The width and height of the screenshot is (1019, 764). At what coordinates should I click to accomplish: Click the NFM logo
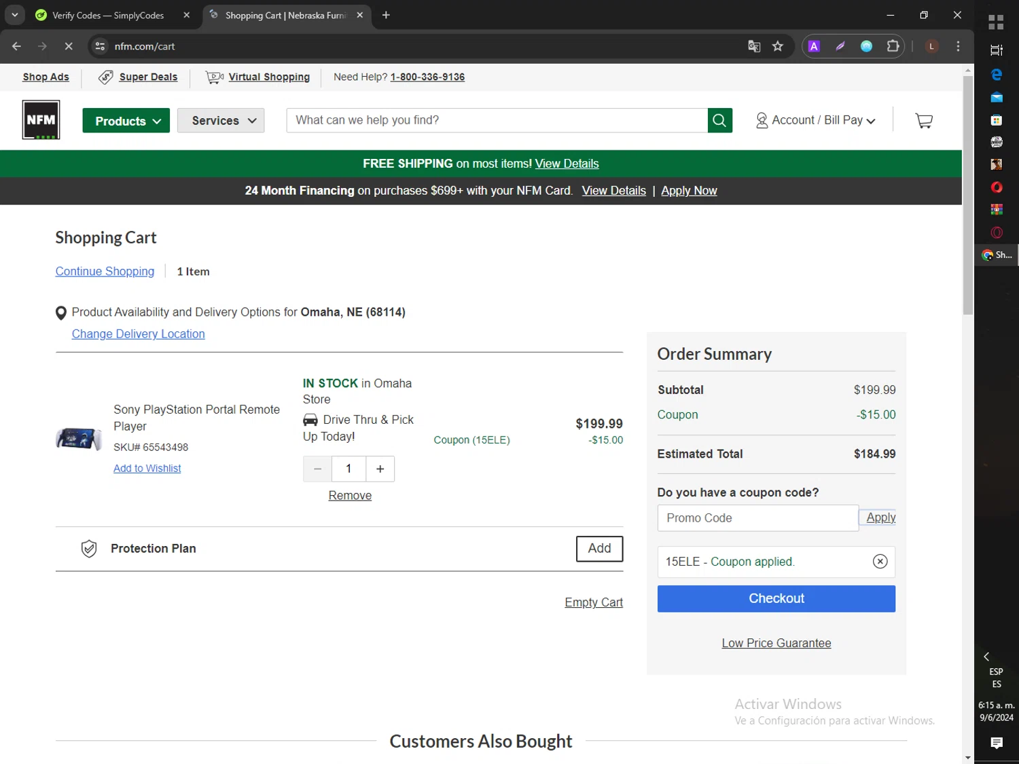coord(41,120)
